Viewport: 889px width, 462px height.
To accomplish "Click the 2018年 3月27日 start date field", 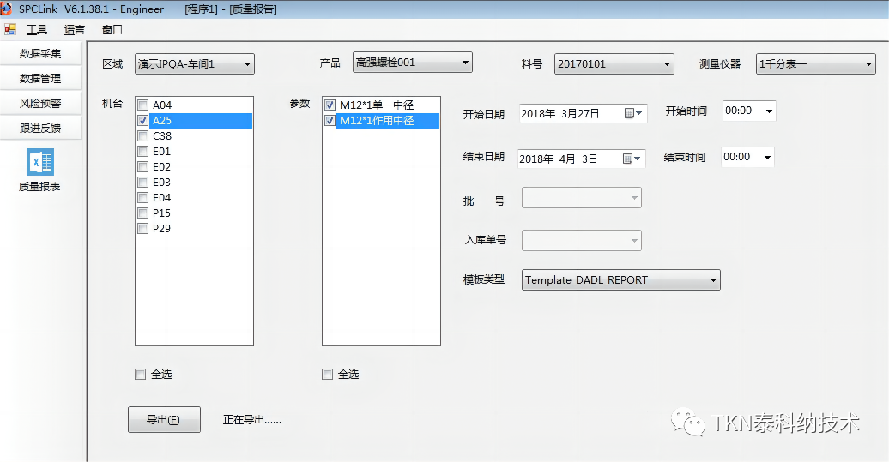I will coord(571,113).
